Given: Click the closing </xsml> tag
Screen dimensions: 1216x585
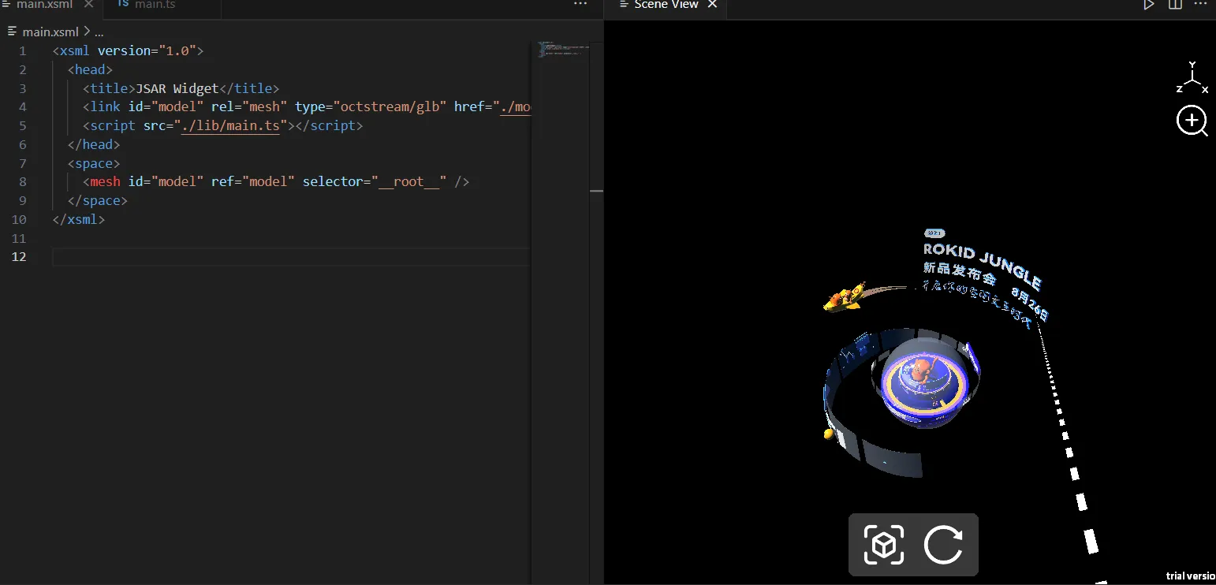Looking at the screenshot, I should [x=79, y=220].
